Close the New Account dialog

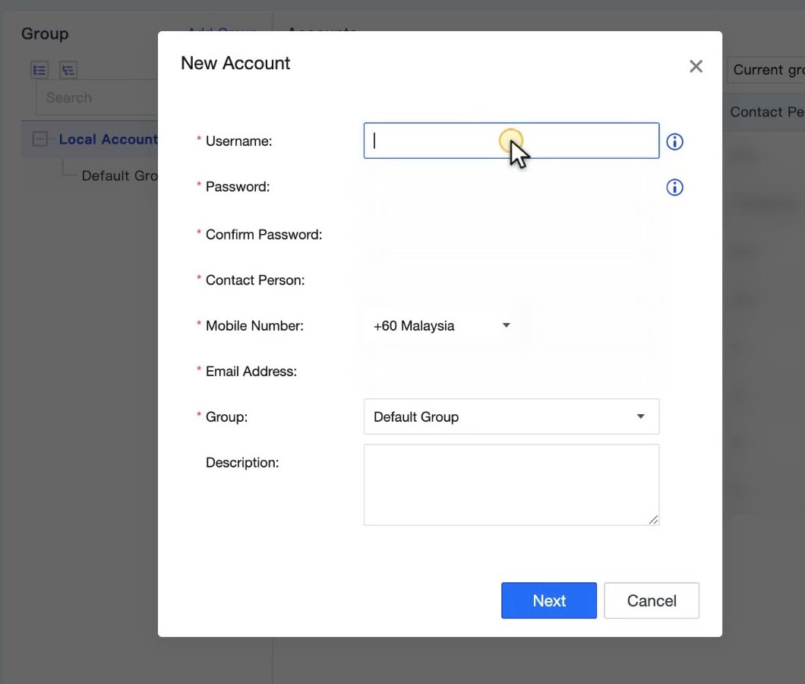(696, 66)
